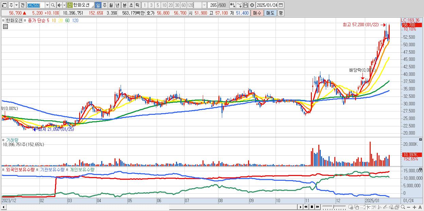
Task: Open the calendar date picker icon
Action: (281, 5)
